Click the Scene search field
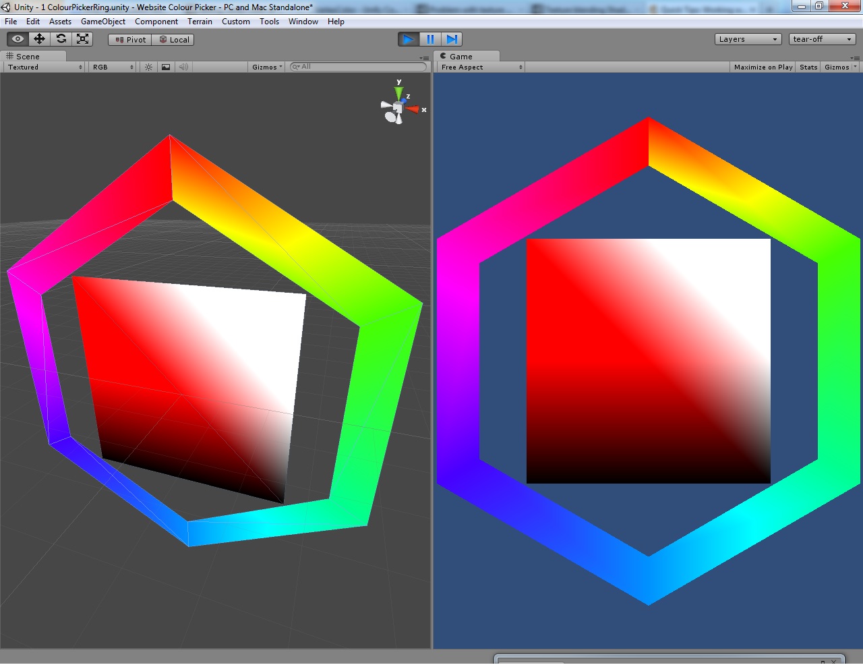 (x=358, y=67)
